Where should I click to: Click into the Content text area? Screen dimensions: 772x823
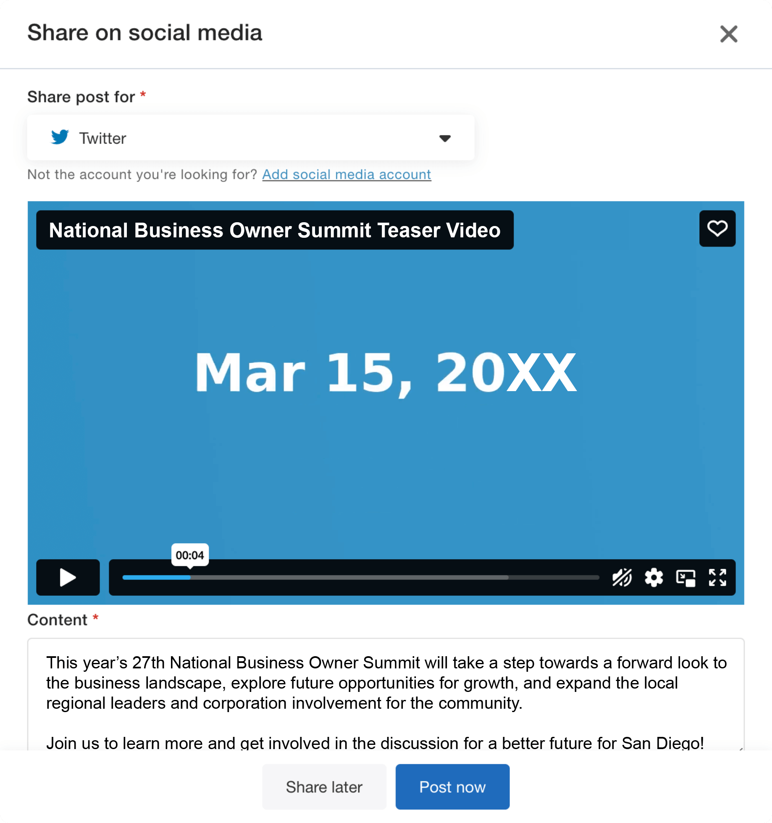[386, 683]
